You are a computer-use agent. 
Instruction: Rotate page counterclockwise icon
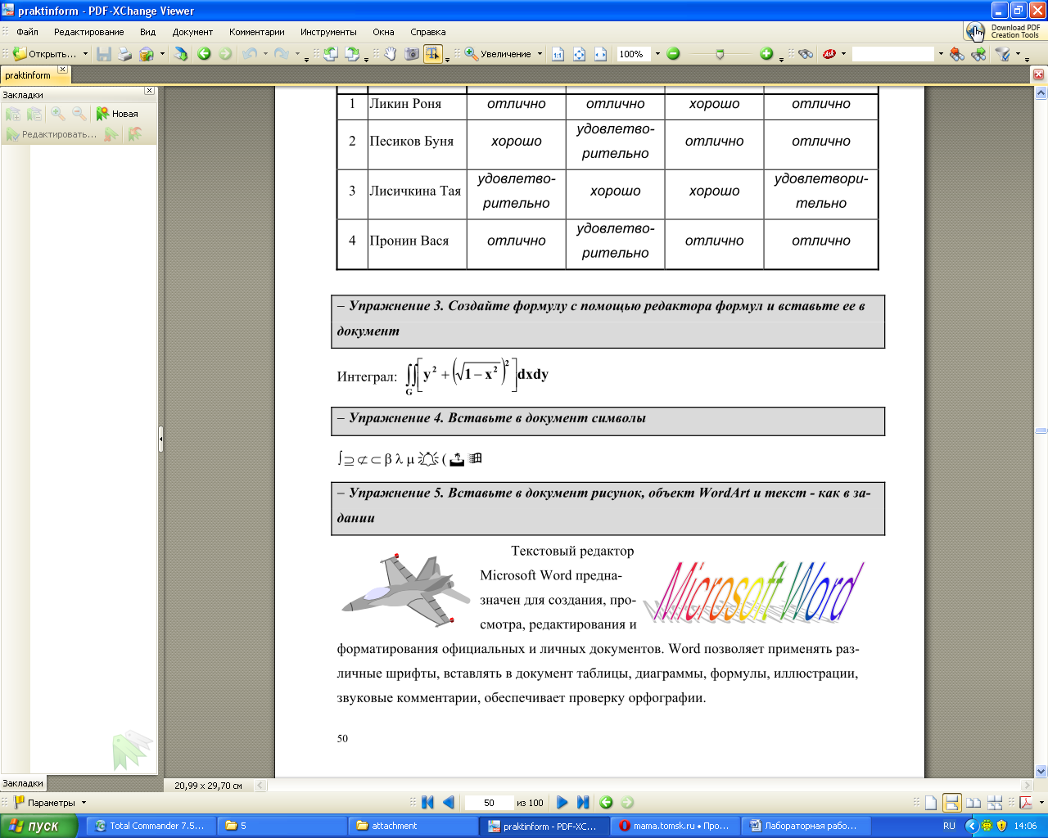click(x=331, y=54)
